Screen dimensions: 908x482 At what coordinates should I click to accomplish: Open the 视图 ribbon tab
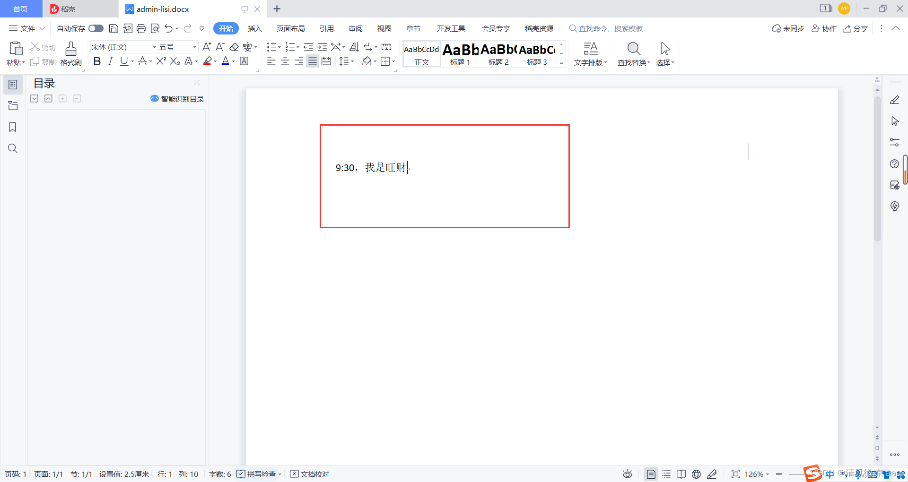(384, 28)
